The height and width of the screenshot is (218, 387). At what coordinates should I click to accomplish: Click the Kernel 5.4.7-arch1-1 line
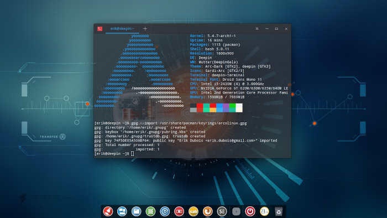point(213,36)
